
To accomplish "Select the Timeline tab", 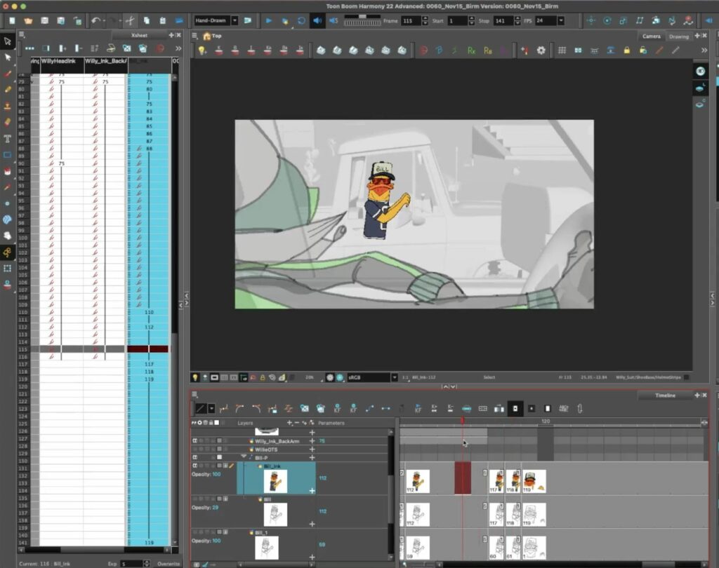I will (x=665, y=395).
